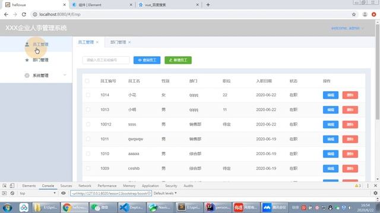
Task: Open the top JavaScript context dropdown
Action: pos(37,193)
